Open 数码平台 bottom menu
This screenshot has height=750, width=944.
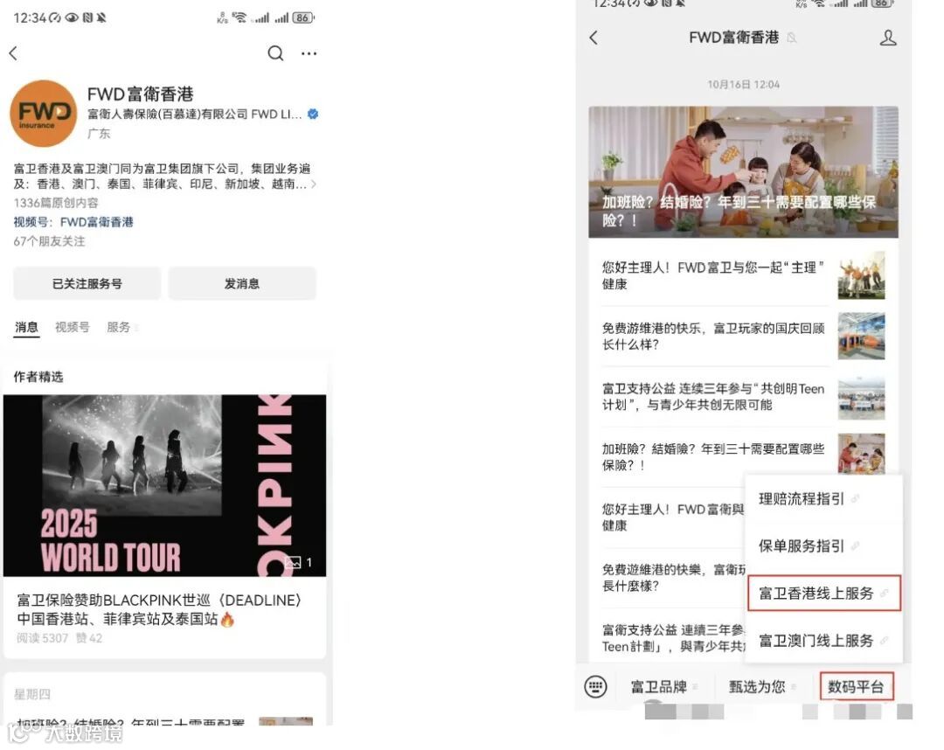[856, 687]
